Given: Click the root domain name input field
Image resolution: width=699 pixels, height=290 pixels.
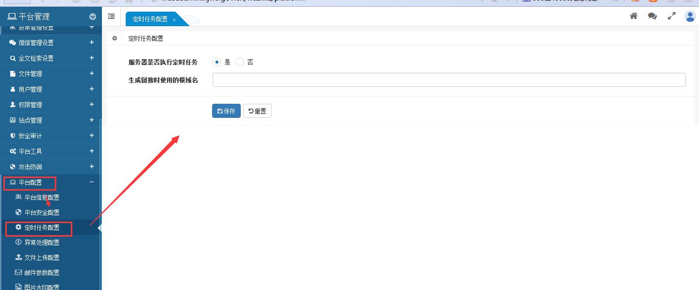Looking at the screenshot, I should pos(449,80).
